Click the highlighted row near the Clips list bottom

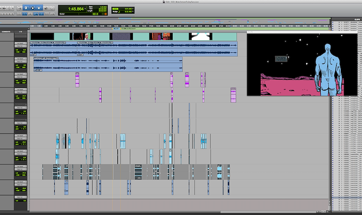click(347, 198)
